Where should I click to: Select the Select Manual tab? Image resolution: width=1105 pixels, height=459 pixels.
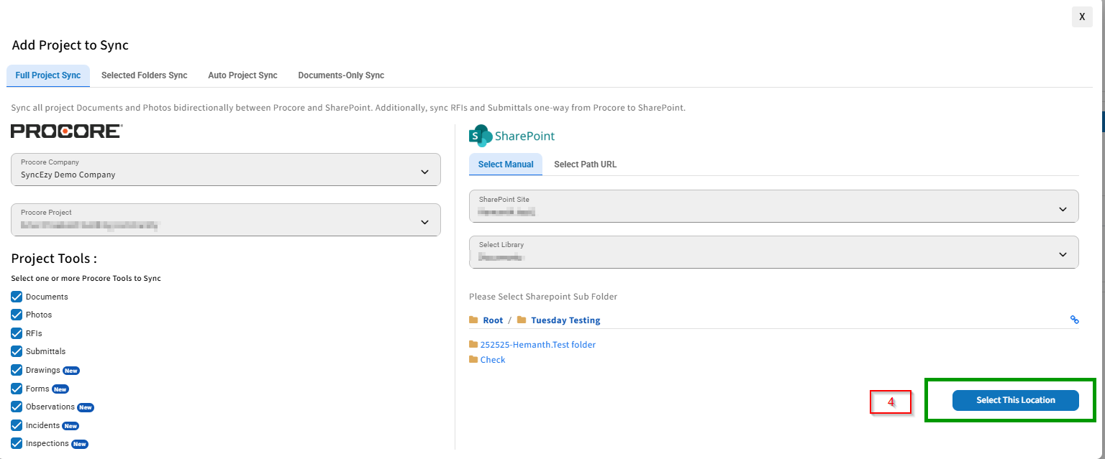(x=506, y=164)
